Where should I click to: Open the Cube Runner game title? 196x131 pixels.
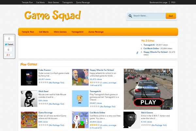coord(45,70)
